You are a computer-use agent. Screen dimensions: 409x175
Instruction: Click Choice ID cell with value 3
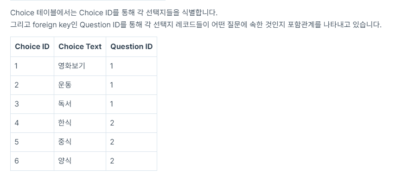[32, 104]
